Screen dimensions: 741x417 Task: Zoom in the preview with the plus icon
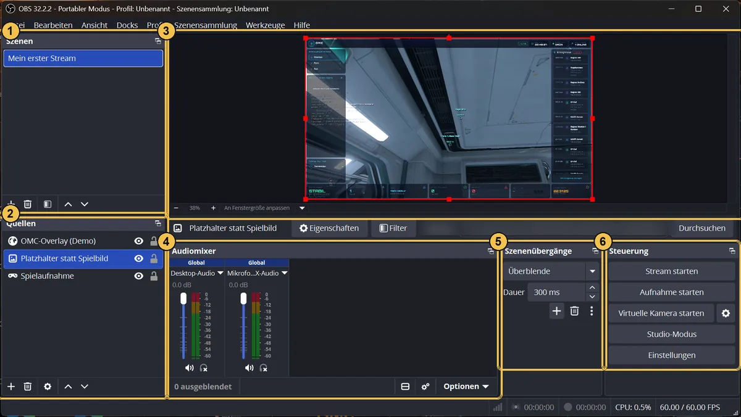coord(214,208)
